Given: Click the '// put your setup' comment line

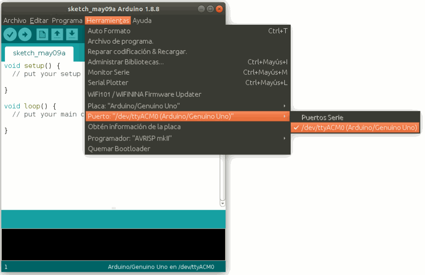Looking at the screenshot, I should [x=46, y=74].
